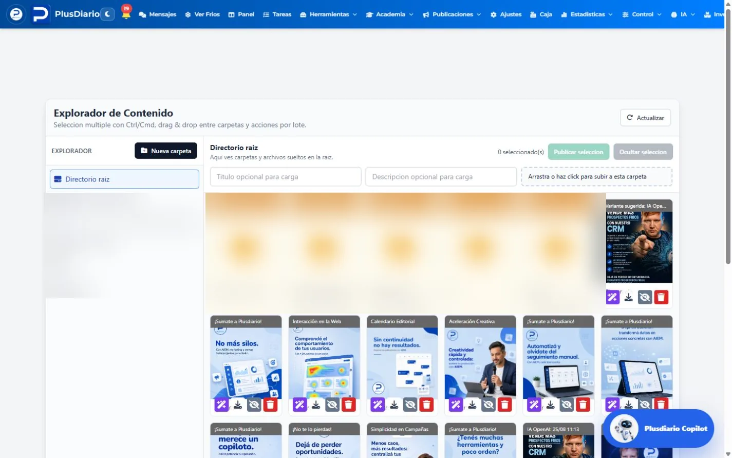The height and width of the screenshot is (458, 732).
Task: Download the "Calendario Editorial" image
Action: [x=394, y=405]
